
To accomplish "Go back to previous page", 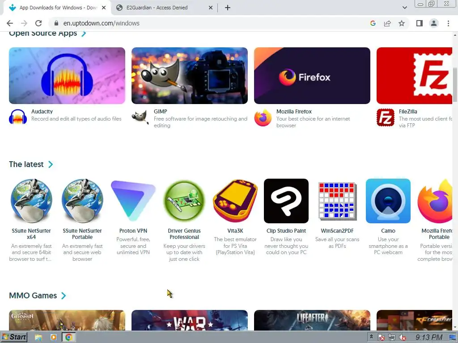I will tap(10, 23).
